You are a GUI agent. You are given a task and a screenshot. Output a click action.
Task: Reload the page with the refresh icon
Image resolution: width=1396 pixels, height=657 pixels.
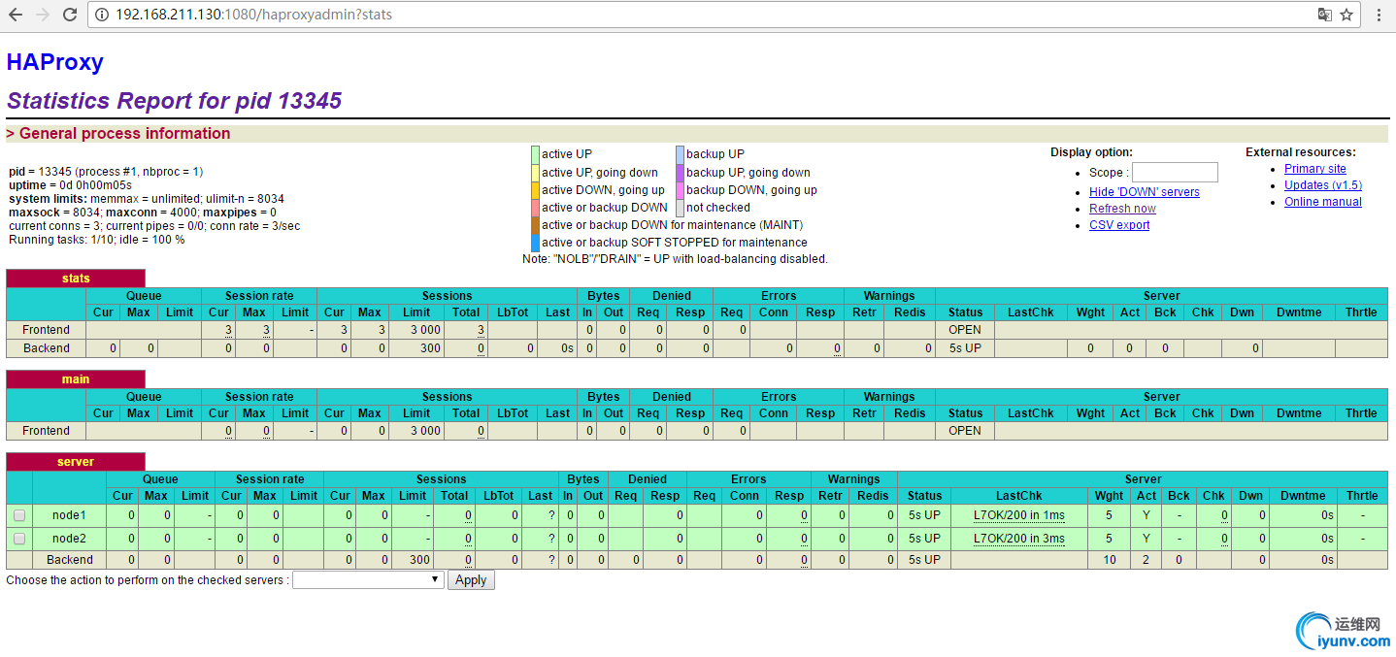pyautogui.click(x=70, y=15)
